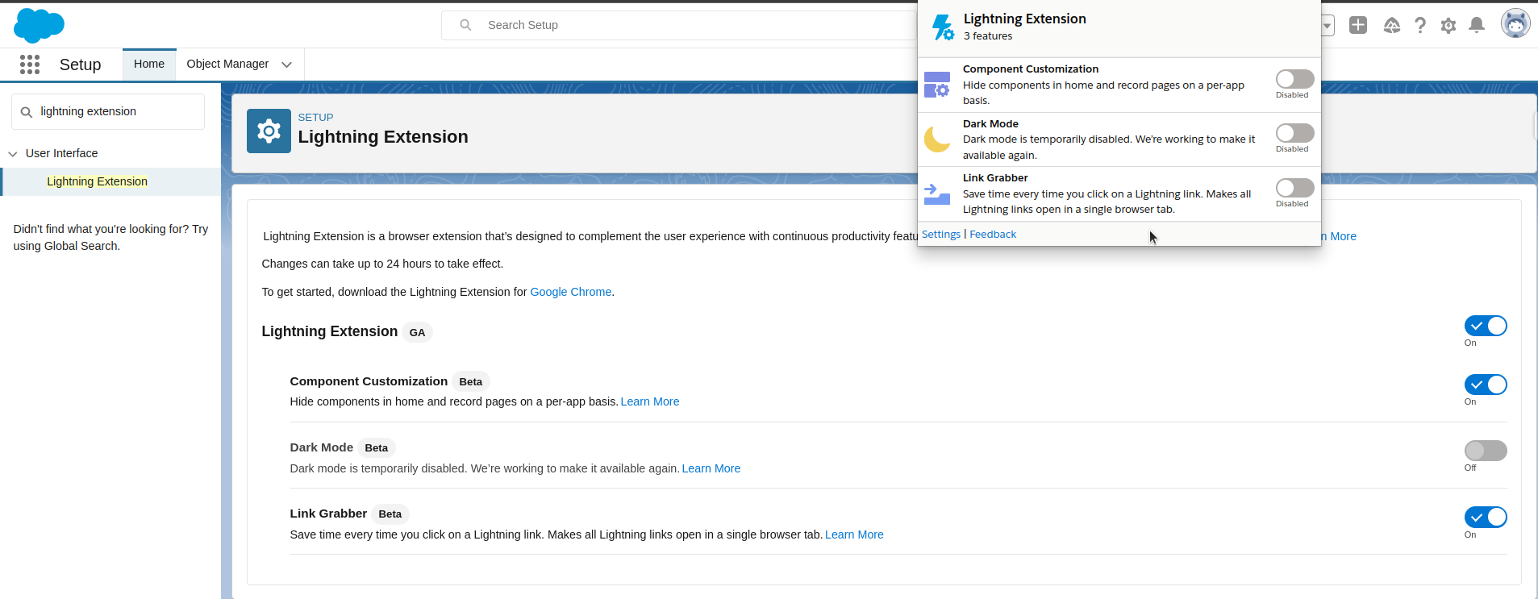
Task: Click the 'Lightning Extension' page title
Action: point(383,137)
